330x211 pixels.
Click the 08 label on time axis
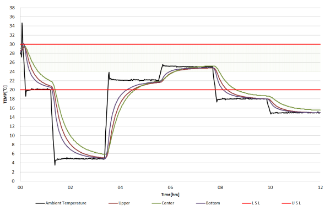click(220, 187)
